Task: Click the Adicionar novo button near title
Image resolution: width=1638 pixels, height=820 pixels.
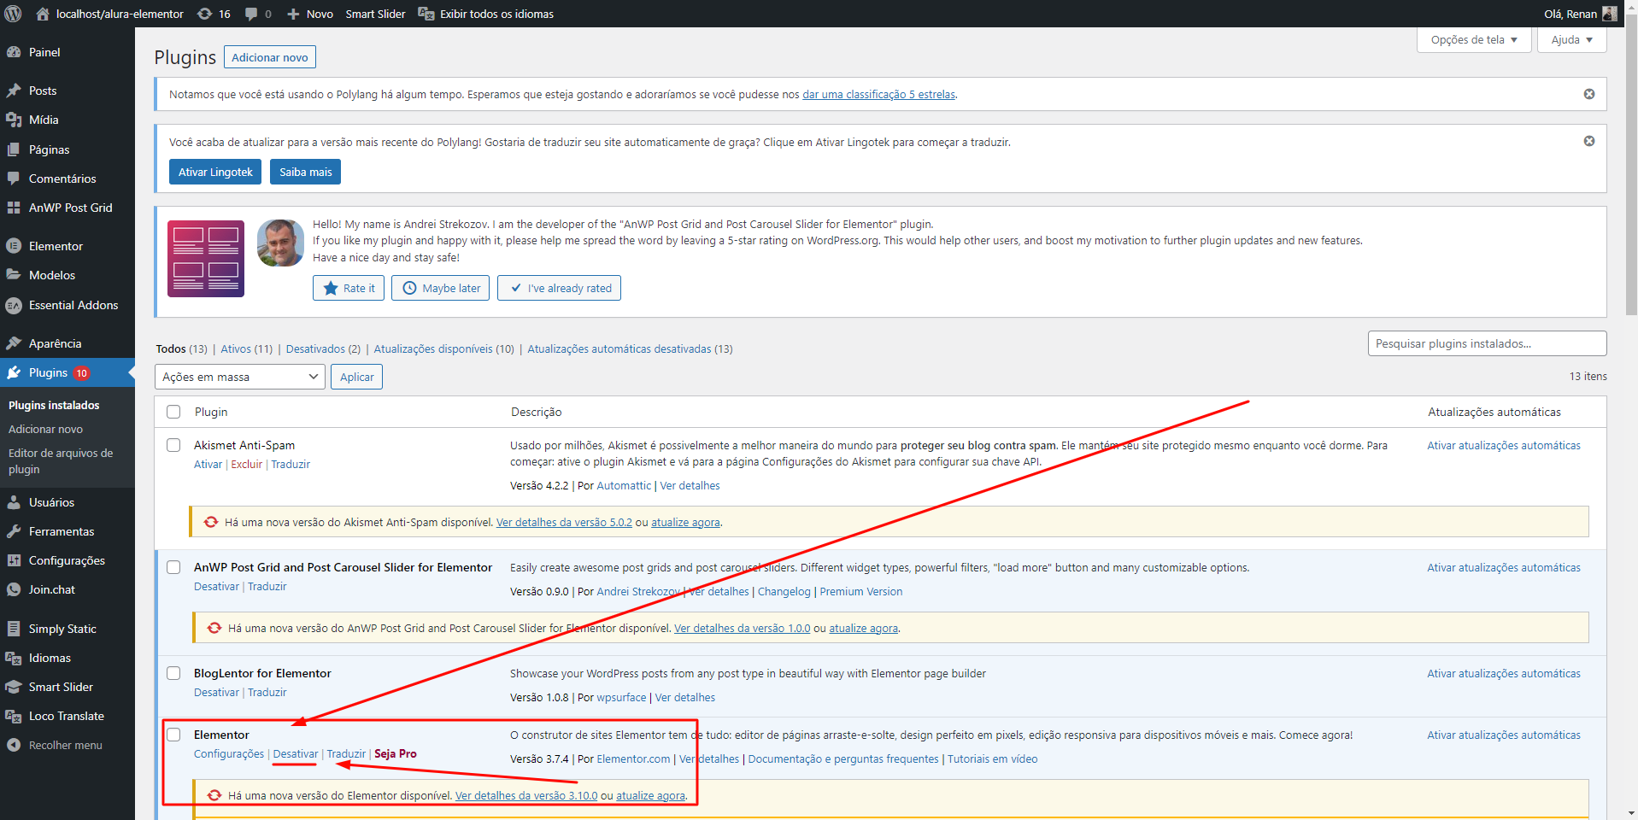Action: click(270, 57)
